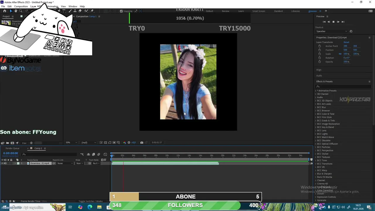Expand BCC Blur effects category
This screenshot has width=375, height=211.
(316, 107)
